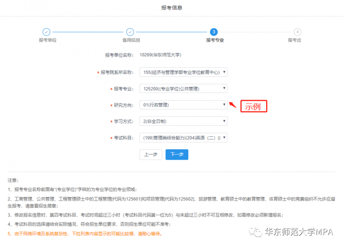Click note 2 about 工商管理、公共管理
The height and width of the screenshot is (247, 344).
(172, 203)
